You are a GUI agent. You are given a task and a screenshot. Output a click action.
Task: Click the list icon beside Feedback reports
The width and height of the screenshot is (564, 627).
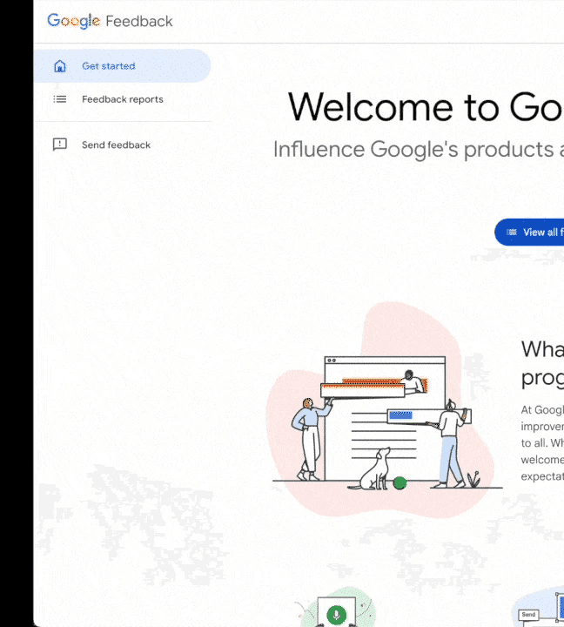[x=60, y=98]
